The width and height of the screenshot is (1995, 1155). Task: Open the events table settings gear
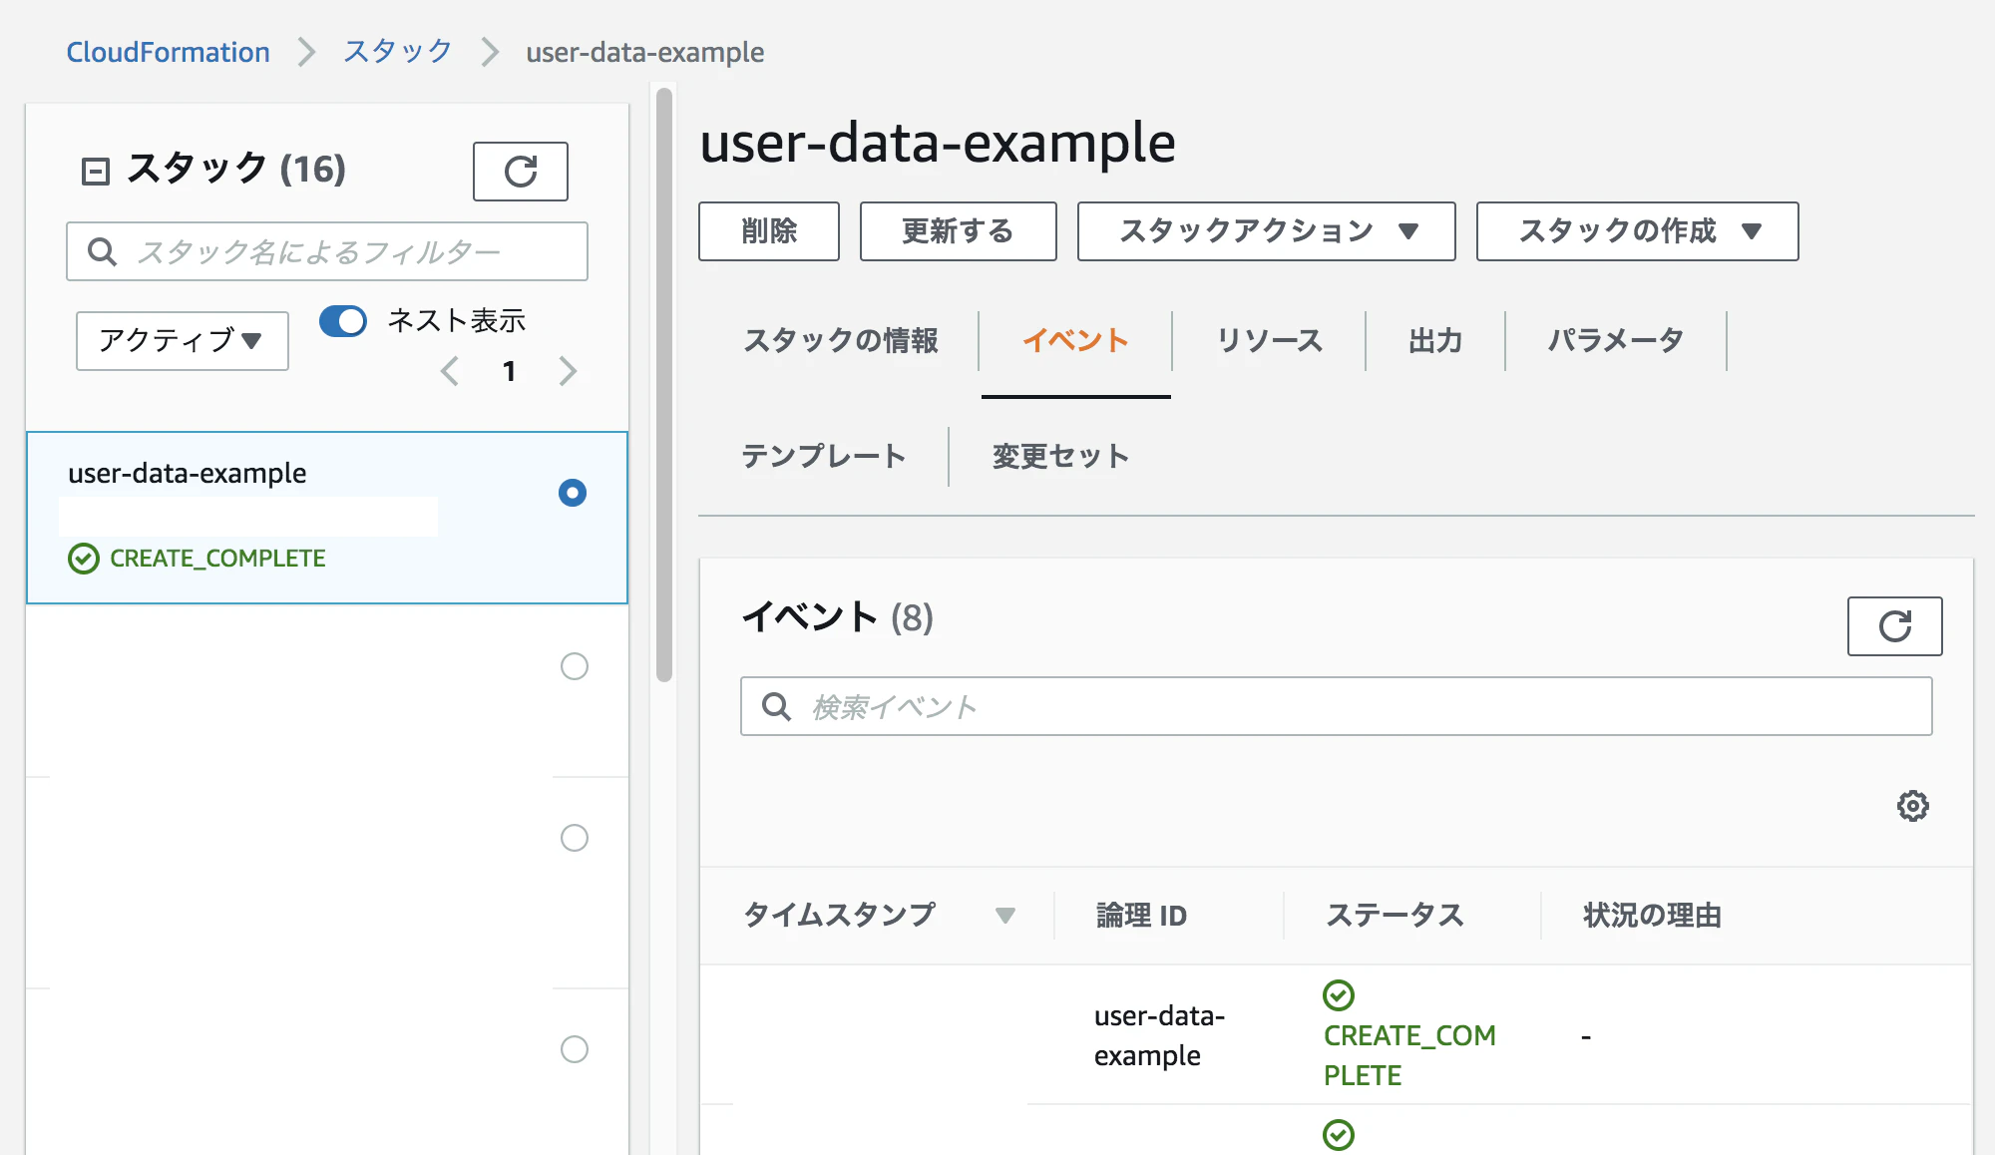click(x=1912, y=806)
